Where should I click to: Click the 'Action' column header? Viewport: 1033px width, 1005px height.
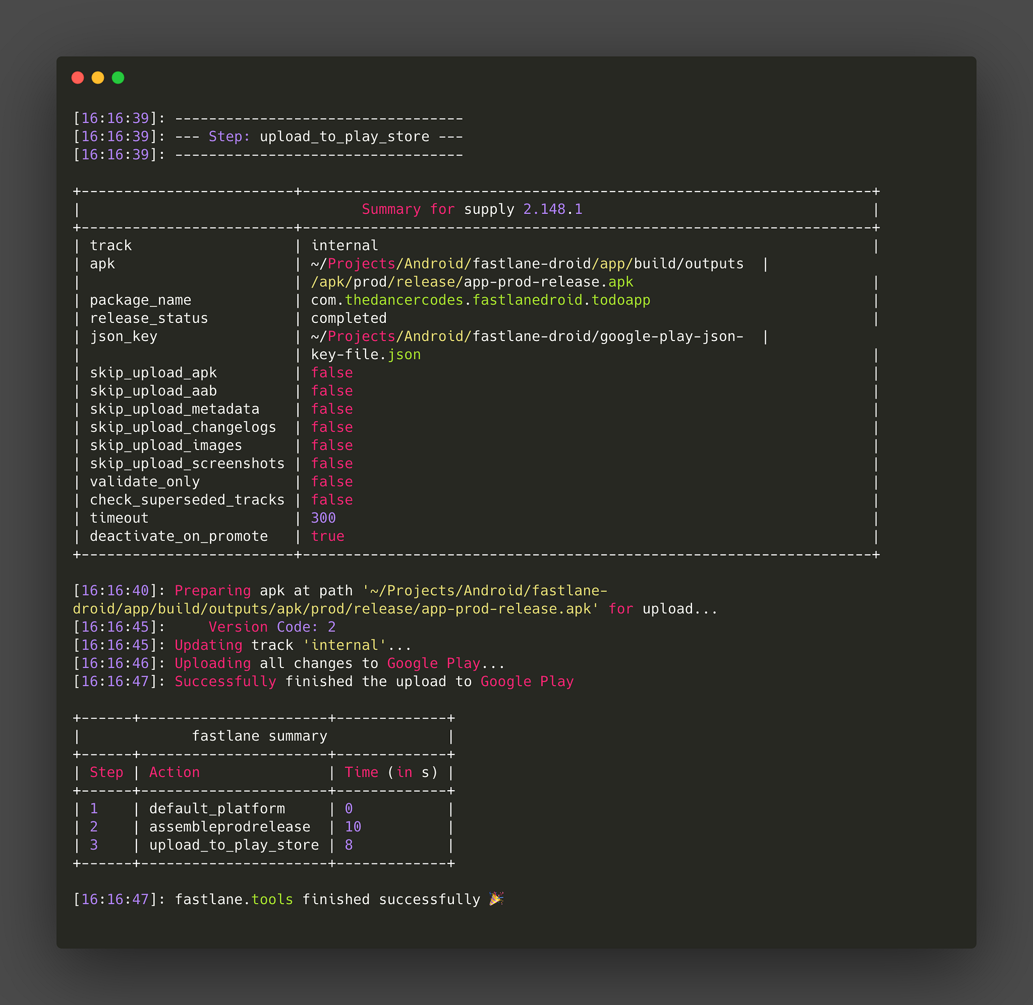[x=174, y=772]
